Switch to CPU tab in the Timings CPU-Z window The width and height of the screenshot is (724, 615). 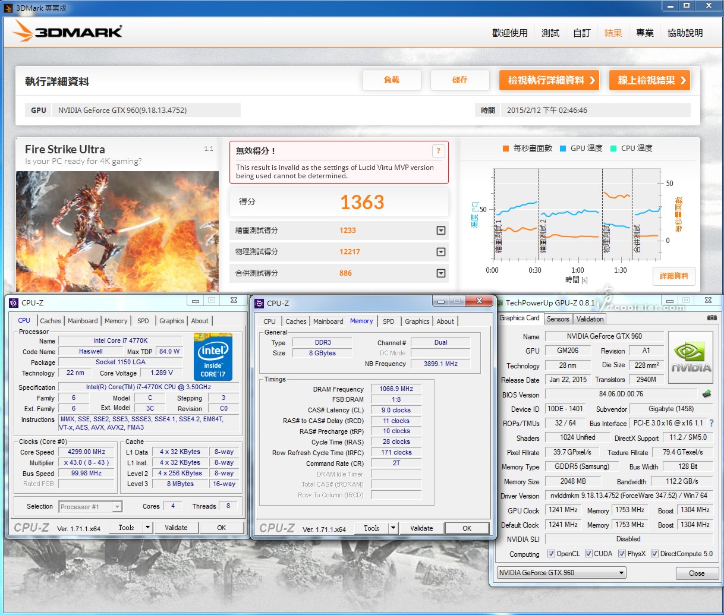[x=270, y=321]
